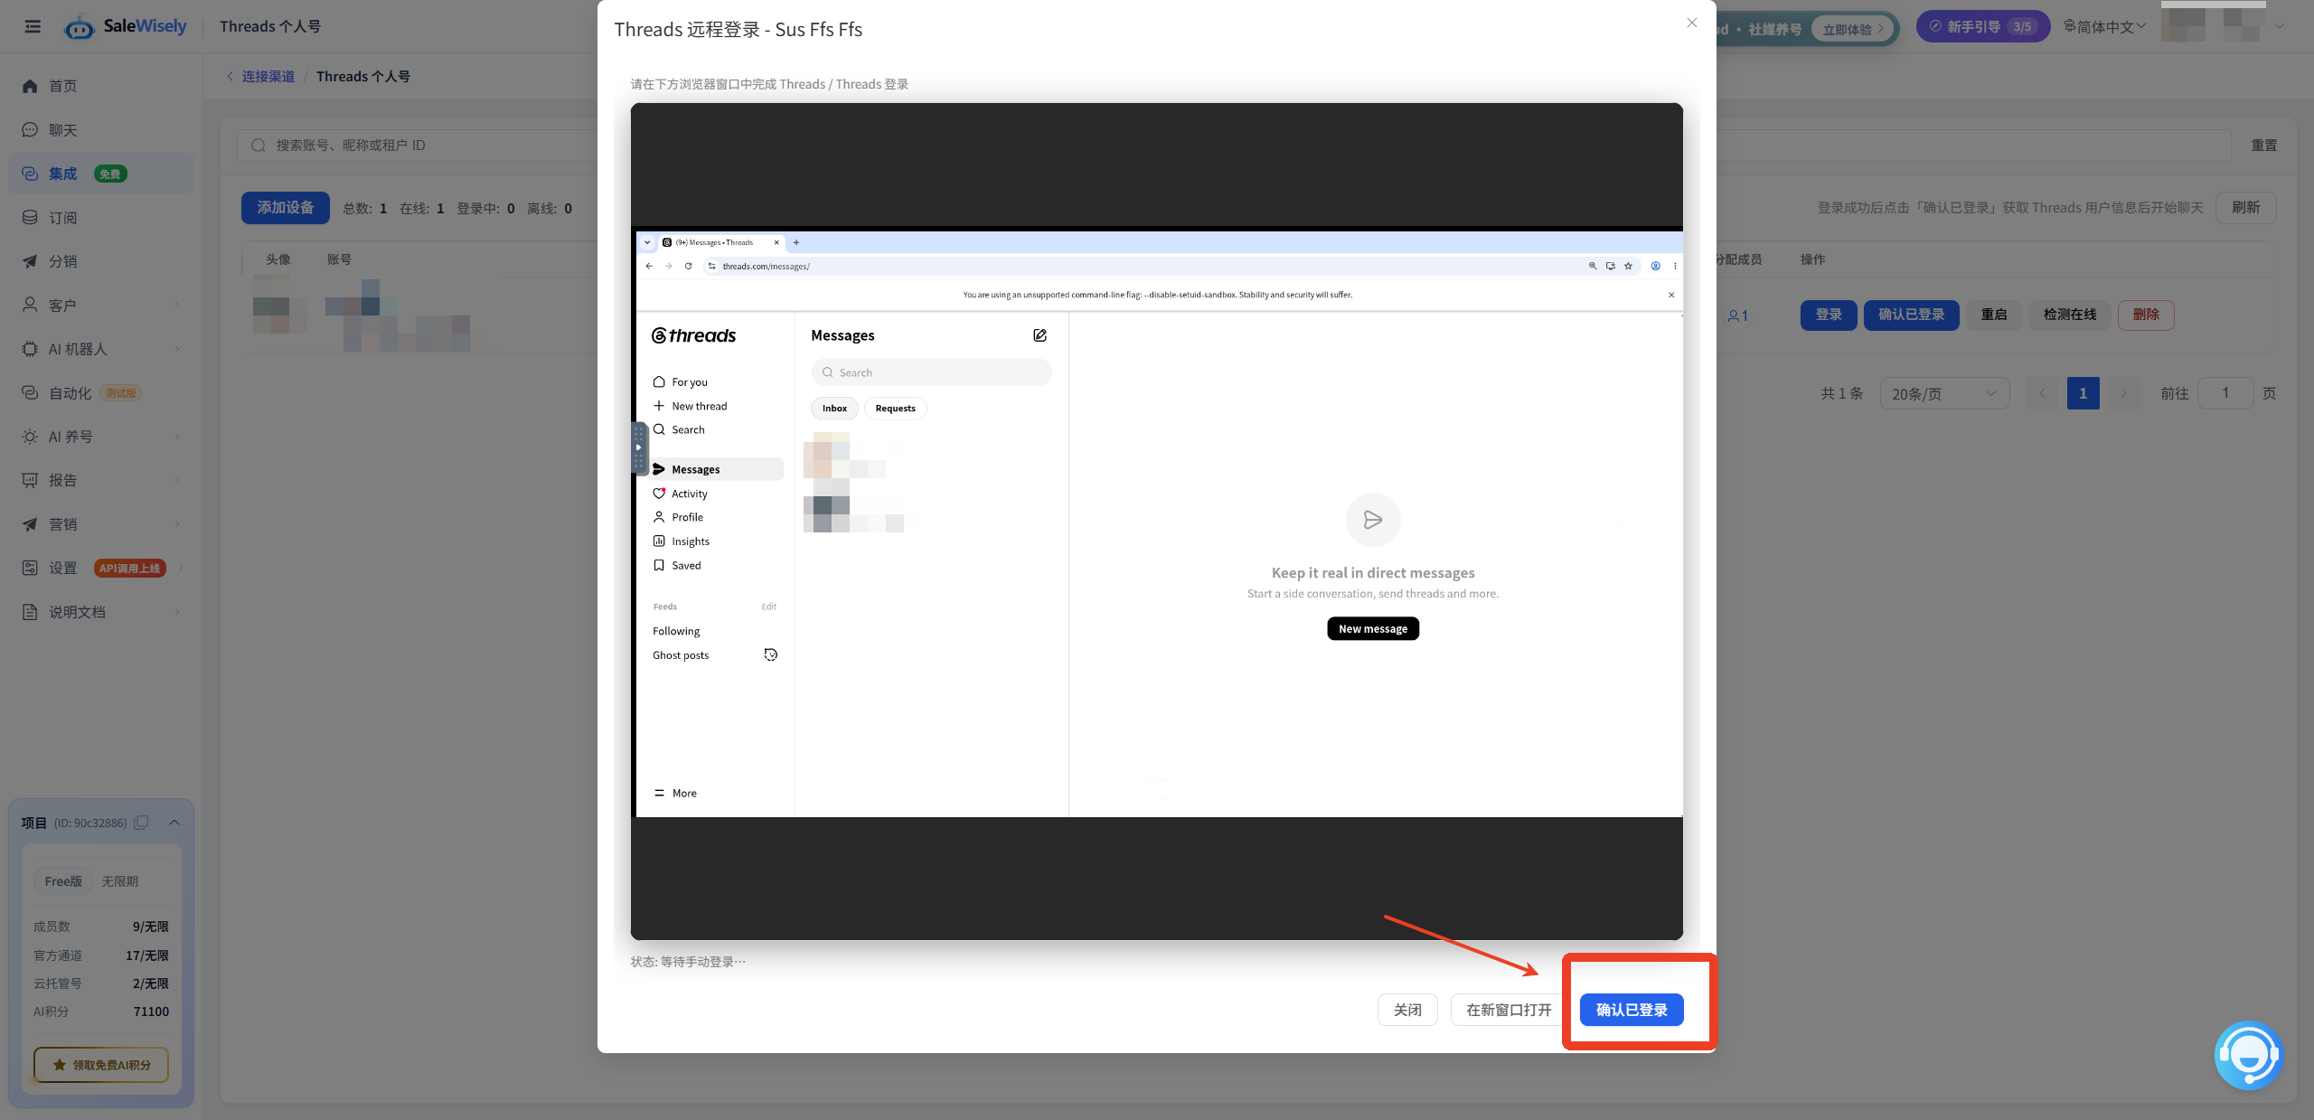Click Edit next to Feeds
2314x1120 pixels.
pos(769,607)
